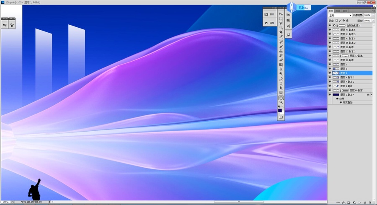
Task: Add a layer style via fx button
Action: (x=343, y=202)
